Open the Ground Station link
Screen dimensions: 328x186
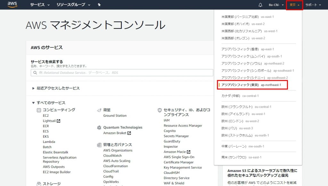click(x=115, y=116)
